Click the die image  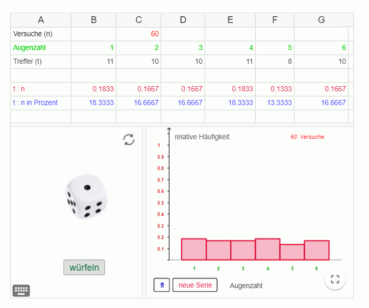point(86,197)
